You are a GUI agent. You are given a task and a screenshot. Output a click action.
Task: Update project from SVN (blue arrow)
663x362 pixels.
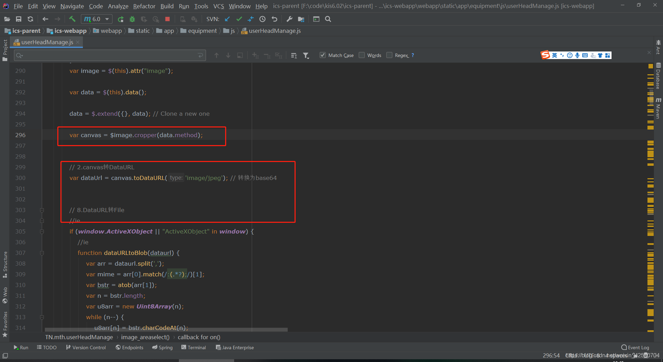[227, 19]
